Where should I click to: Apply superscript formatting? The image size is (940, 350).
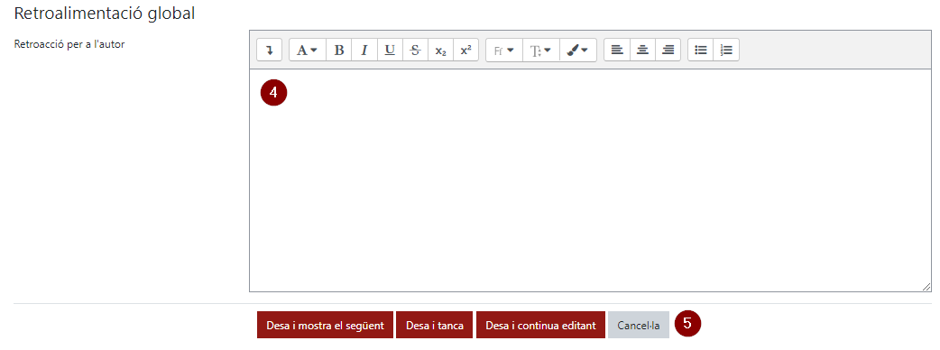[x=465, y=51]
